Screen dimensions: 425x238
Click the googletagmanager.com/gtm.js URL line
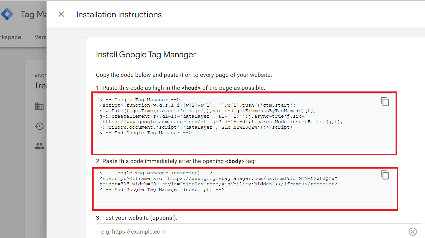click(x=221, y=122)
